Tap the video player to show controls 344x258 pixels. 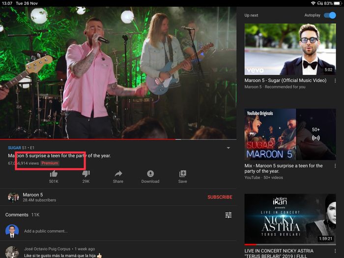tap(118, 73)
